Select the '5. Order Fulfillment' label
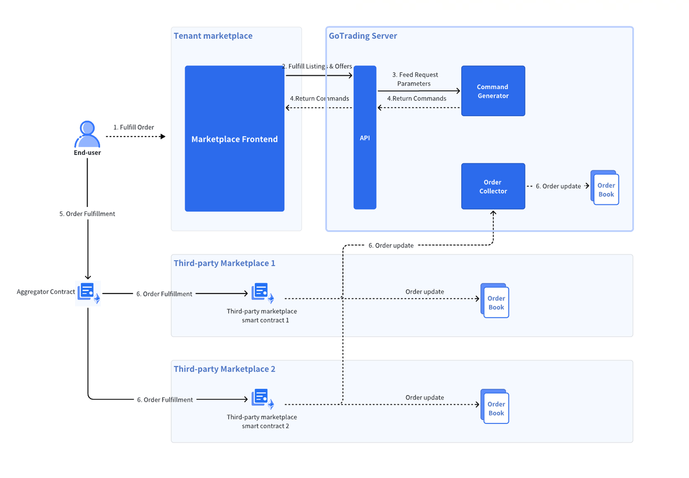Screen dimensions: 689x478 click(x=87, y=214)
